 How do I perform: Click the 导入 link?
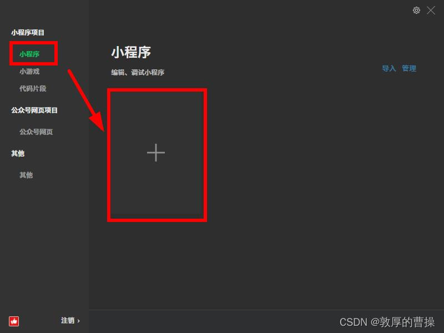[x=389, y=68]
